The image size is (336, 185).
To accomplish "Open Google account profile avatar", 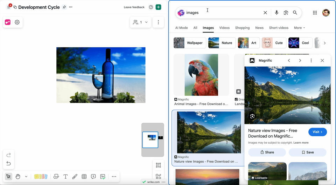I will tap(326, 13).
